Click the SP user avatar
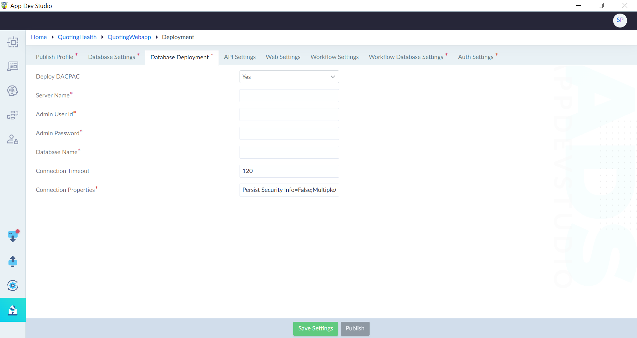 (620, 20)
